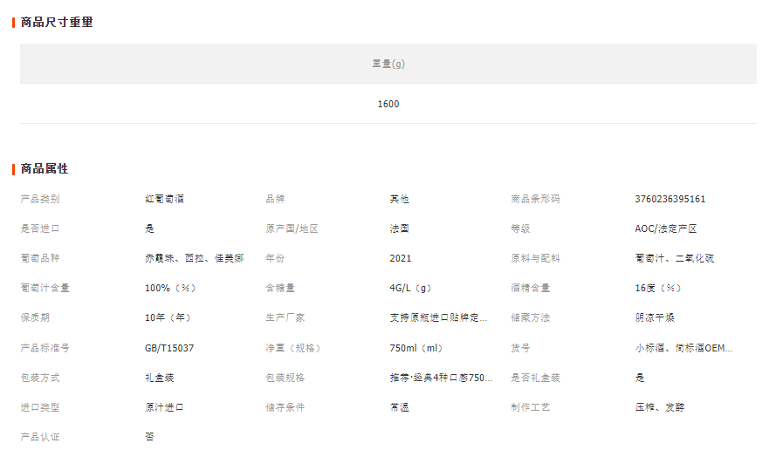Screen dimensions: 776x450
Task: Click the truncated 生产厂家 value text
Action: coord(438,317)
